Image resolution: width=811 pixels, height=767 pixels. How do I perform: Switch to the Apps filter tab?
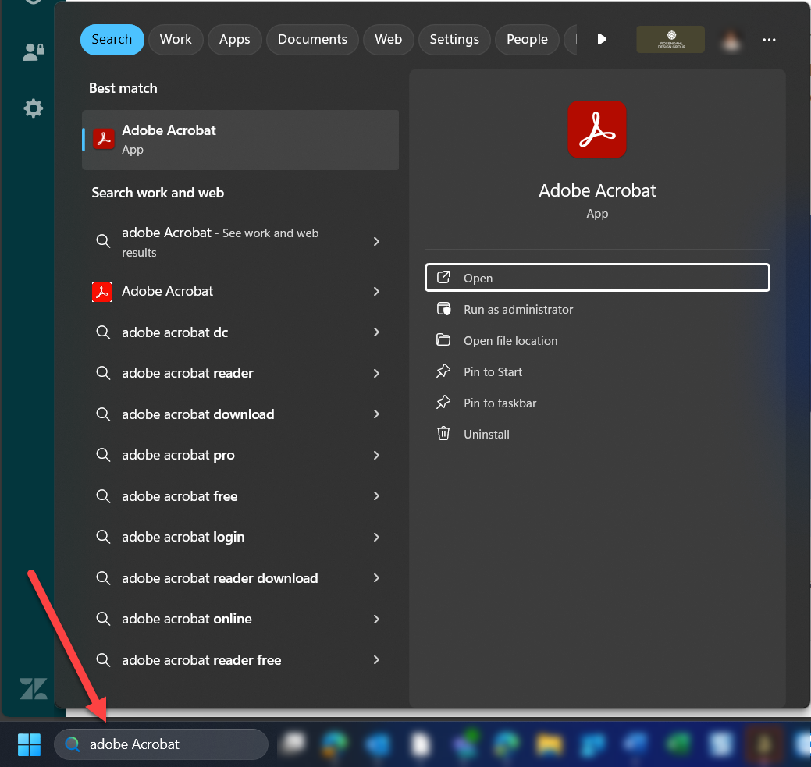click(234, 39)
